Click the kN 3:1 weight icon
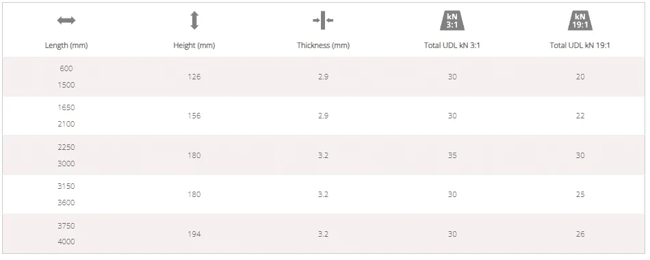 pyautogui.click(x=452, y=21)
